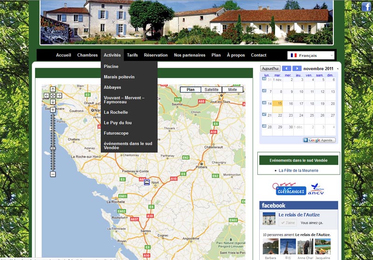Viewport: 373px width, 260px height.
Task: Open Le relais de l'Autize page thumbnail
Action: pos(269,218)
